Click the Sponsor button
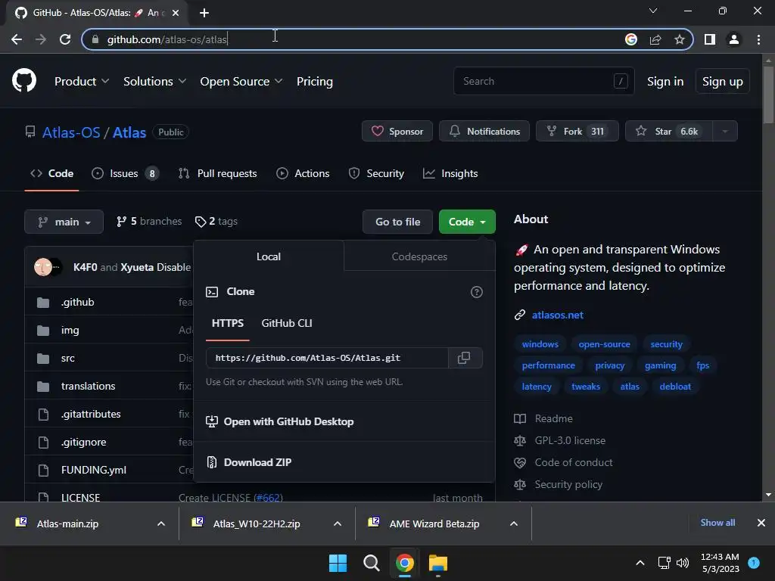The height and width of the screenshot is (581, 775). tap(397, 132)
